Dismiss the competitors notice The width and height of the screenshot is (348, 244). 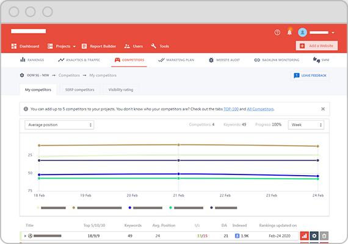coord(323,109)
